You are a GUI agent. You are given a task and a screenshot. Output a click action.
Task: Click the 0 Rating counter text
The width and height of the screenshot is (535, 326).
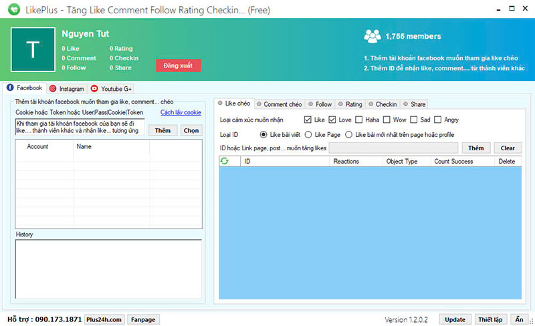point(121,48)
